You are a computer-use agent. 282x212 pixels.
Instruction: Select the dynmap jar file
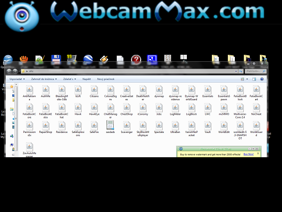click(x=159, y=91)
